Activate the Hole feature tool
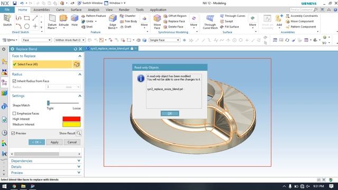This screenshot has width=338, height=190. click(74, 21)
